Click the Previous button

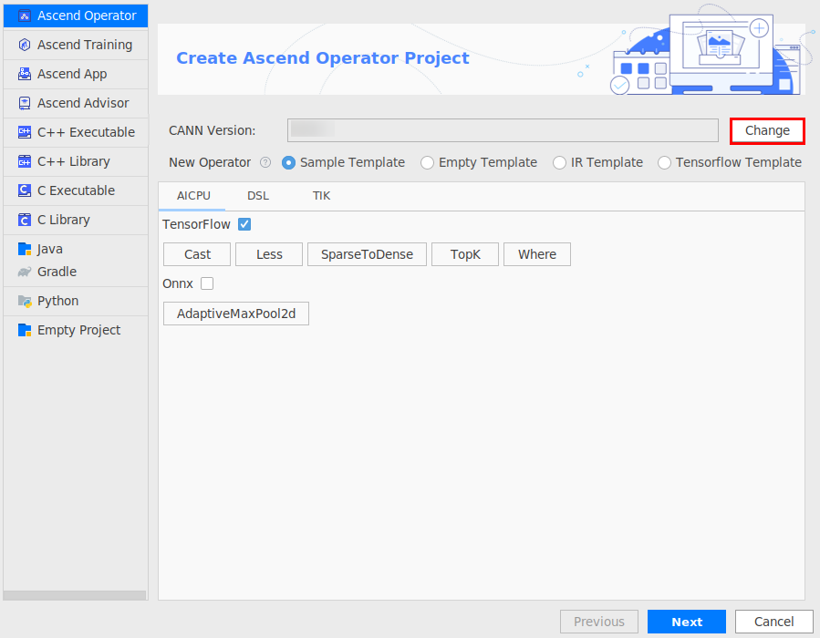point(599,622)
